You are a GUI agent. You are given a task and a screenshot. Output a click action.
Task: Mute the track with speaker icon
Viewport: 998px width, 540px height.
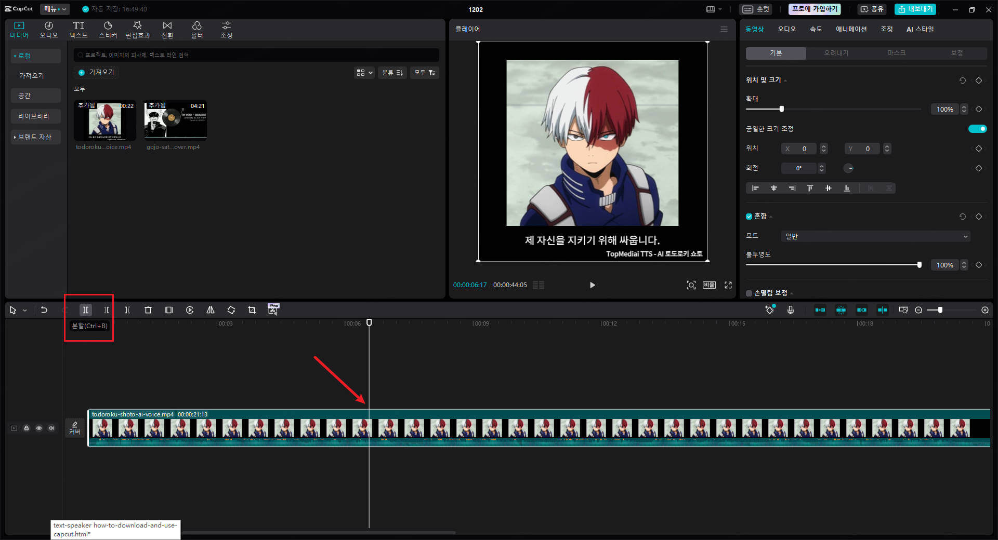[51, 428]
